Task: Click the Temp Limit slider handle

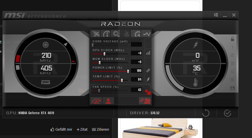Action: 122,80
